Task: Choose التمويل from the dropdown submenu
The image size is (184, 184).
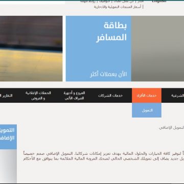Action: coord(147,110)
